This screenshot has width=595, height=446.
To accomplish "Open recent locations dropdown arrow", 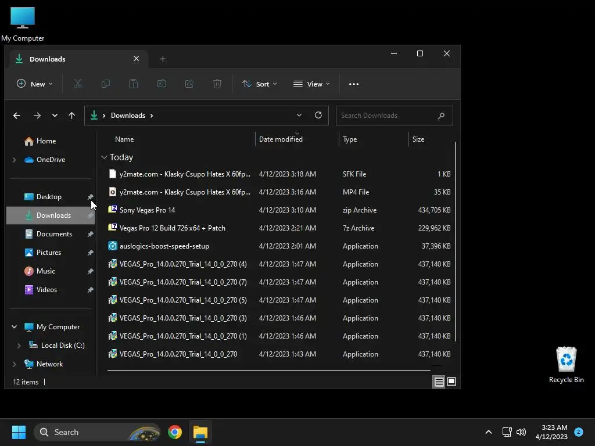I will 55,116.
